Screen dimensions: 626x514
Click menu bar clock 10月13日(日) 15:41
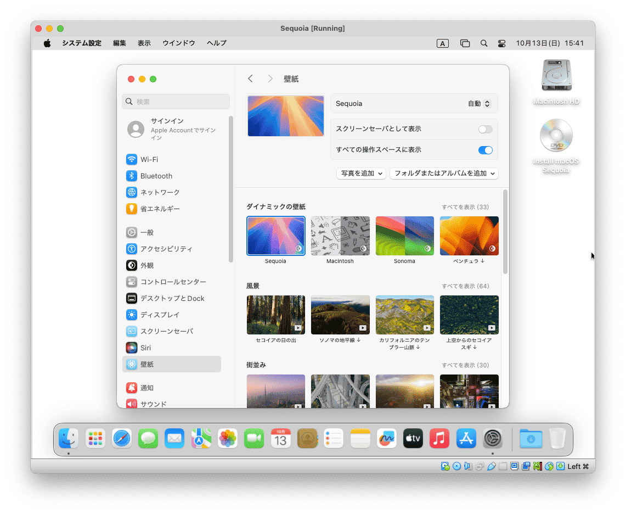pyautogui.click(x=550, y=43)
